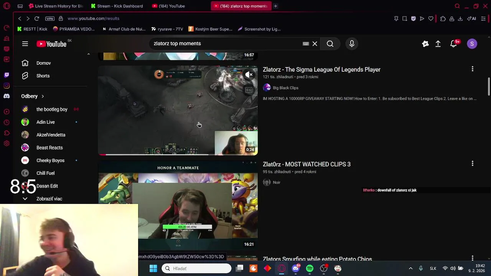Open the browser extensions cube icon
This screenshot has height=276, width=491.
[443, 18]
